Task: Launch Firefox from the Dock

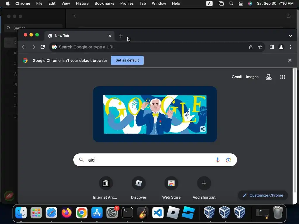Action: point(67,213)
